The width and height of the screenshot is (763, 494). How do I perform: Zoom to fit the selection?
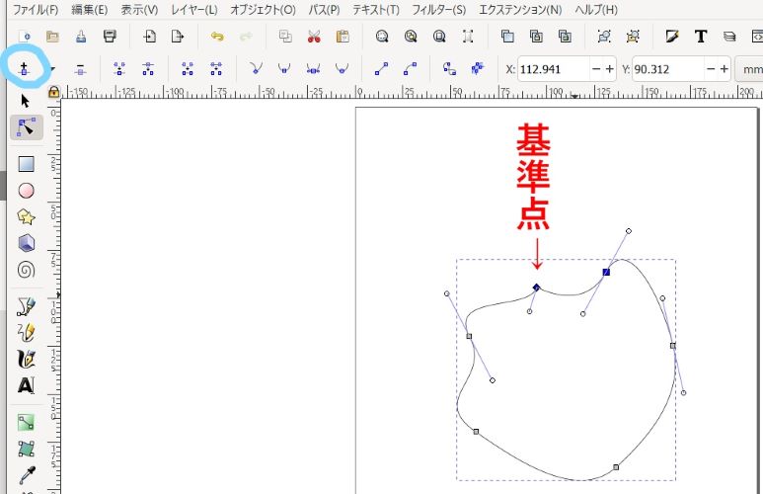click(x=382, y=36)
